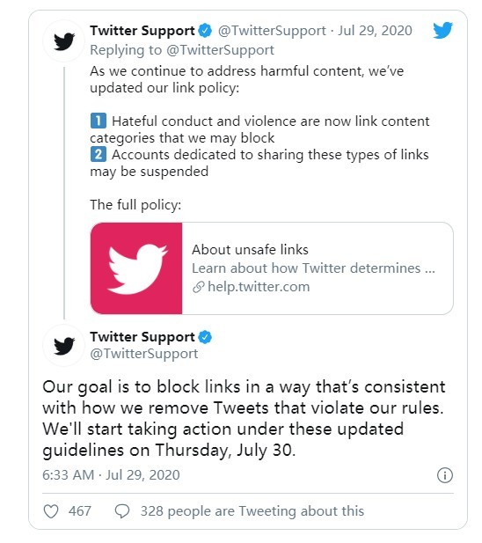The height and width of the screenshot is (543, 482).
Task: Click verified badge beside top Twitter Support name
Action: click(x=205, y=31)
